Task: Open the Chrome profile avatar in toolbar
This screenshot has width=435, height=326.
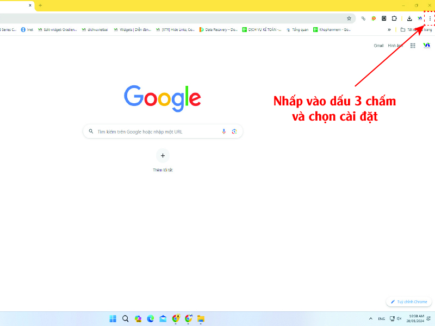Action: (420, 18)
